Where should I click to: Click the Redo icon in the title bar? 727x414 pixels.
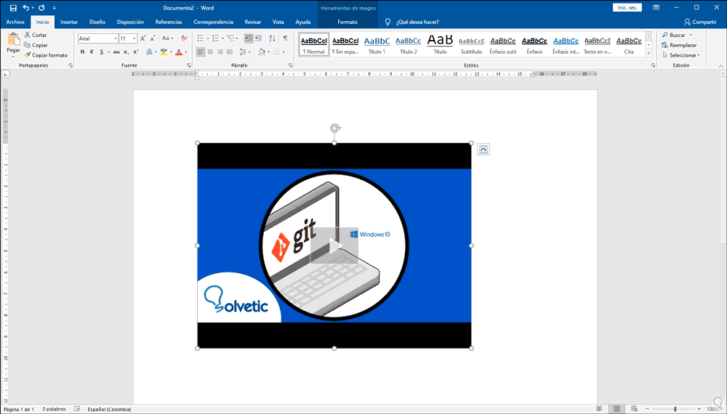(41, 8)
